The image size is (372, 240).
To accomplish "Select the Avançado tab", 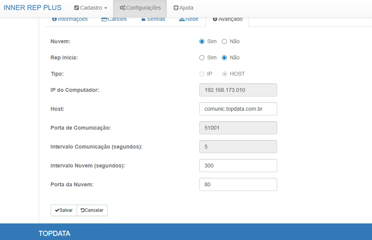I will coord(228,19).
